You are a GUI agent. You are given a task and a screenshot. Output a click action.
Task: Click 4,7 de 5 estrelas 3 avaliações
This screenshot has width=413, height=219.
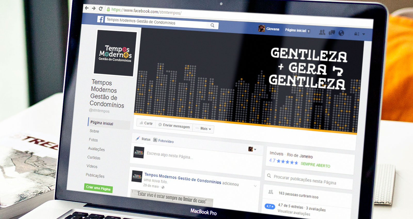click(302, 207)
